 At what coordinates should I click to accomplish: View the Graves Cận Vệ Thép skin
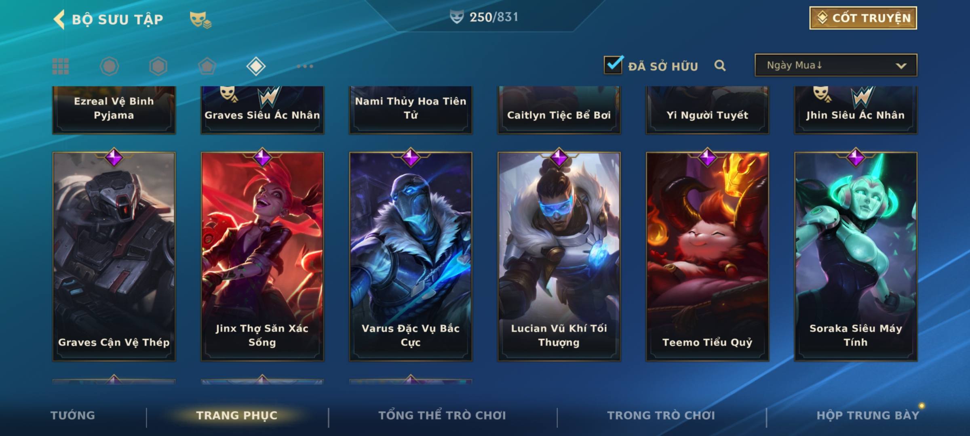[114, 256]
